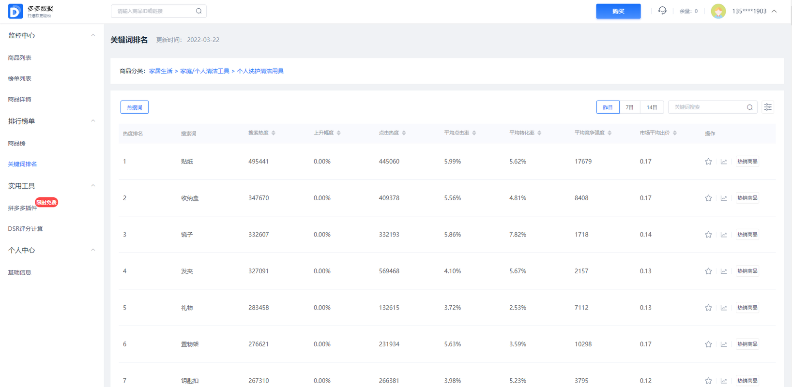
Task: Favorite the 发夹 keyword with star icon
Action: 708,271
